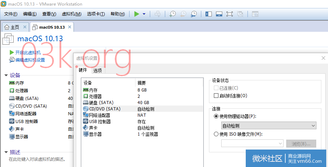
Task: Select 内存 row in settings device list
Action: [x=143, y=90]
